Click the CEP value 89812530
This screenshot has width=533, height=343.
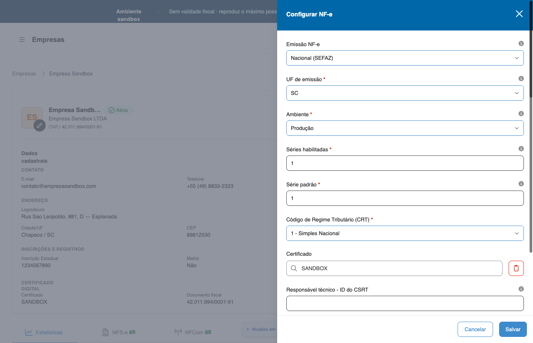point(198,235)
